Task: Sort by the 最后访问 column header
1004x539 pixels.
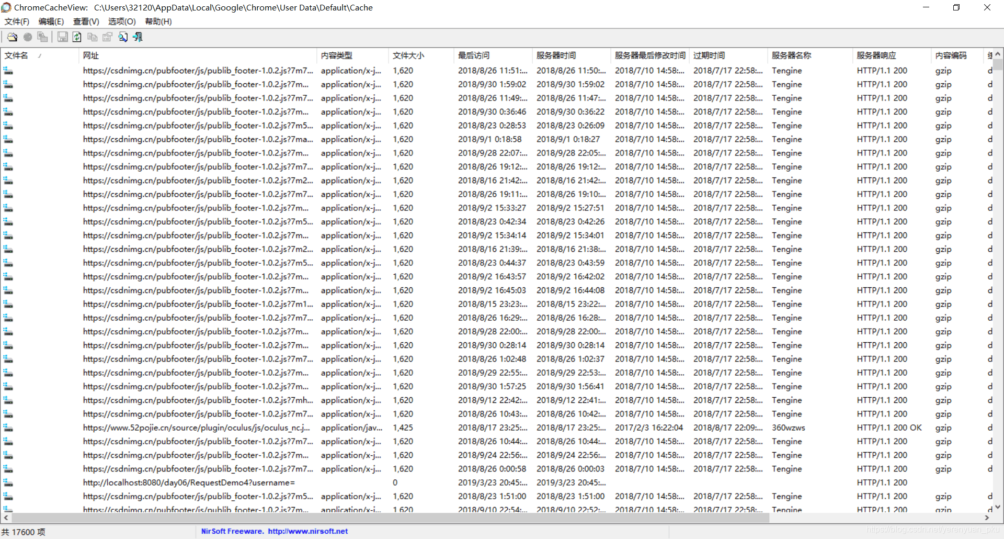Action: coord(493,55)
